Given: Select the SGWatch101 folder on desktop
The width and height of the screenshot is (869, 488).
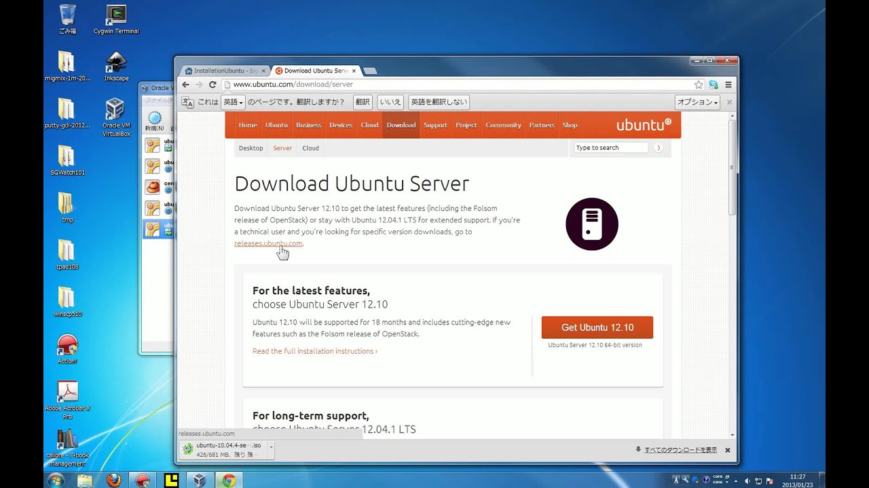Looking at the screenshot, I should [67, 161].
